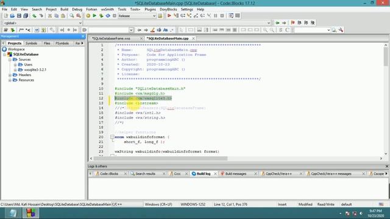Close the Logs & others panel
Viewport: 390px width, 219px height.
click(387, 166)
